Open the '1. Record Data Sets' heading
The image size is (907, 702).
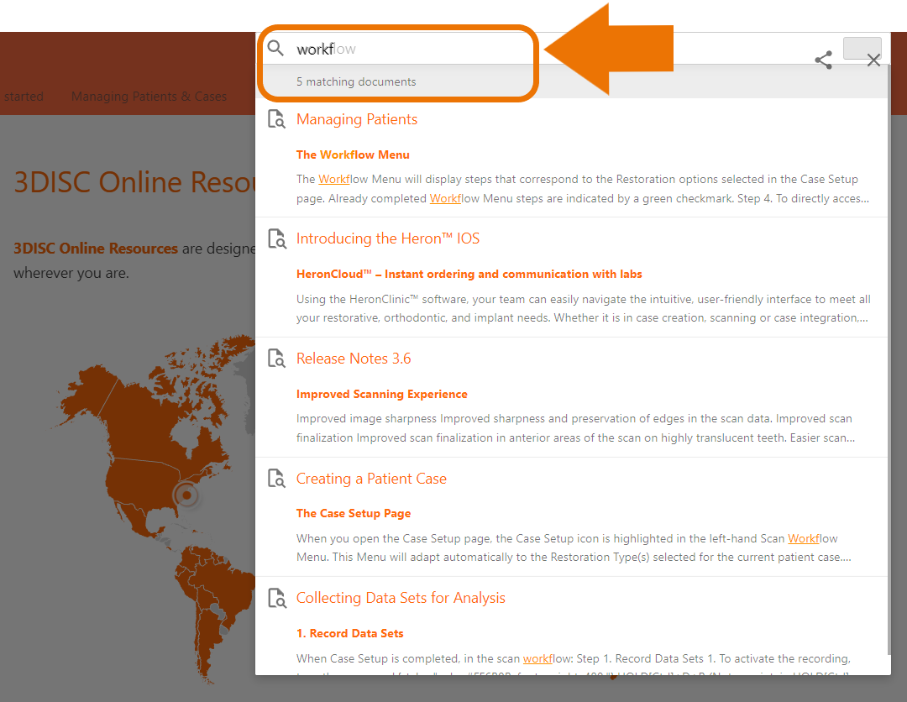350,634
